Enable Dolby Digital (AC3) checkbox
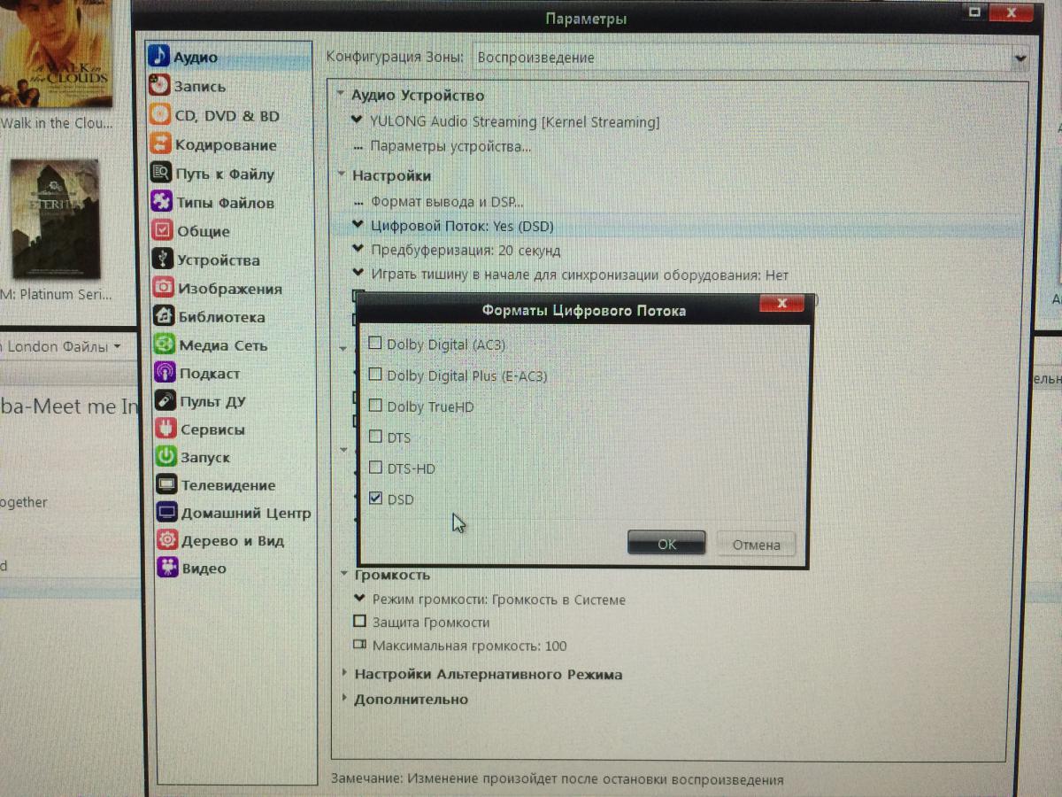Image resolution: width=1062 pixels, height=797 pixels. 375,344
